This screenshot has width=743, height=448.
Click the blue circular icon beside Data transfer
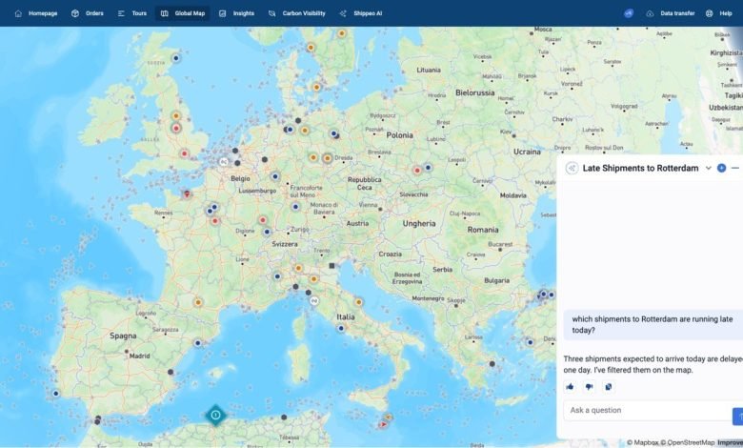click(629, 13)
